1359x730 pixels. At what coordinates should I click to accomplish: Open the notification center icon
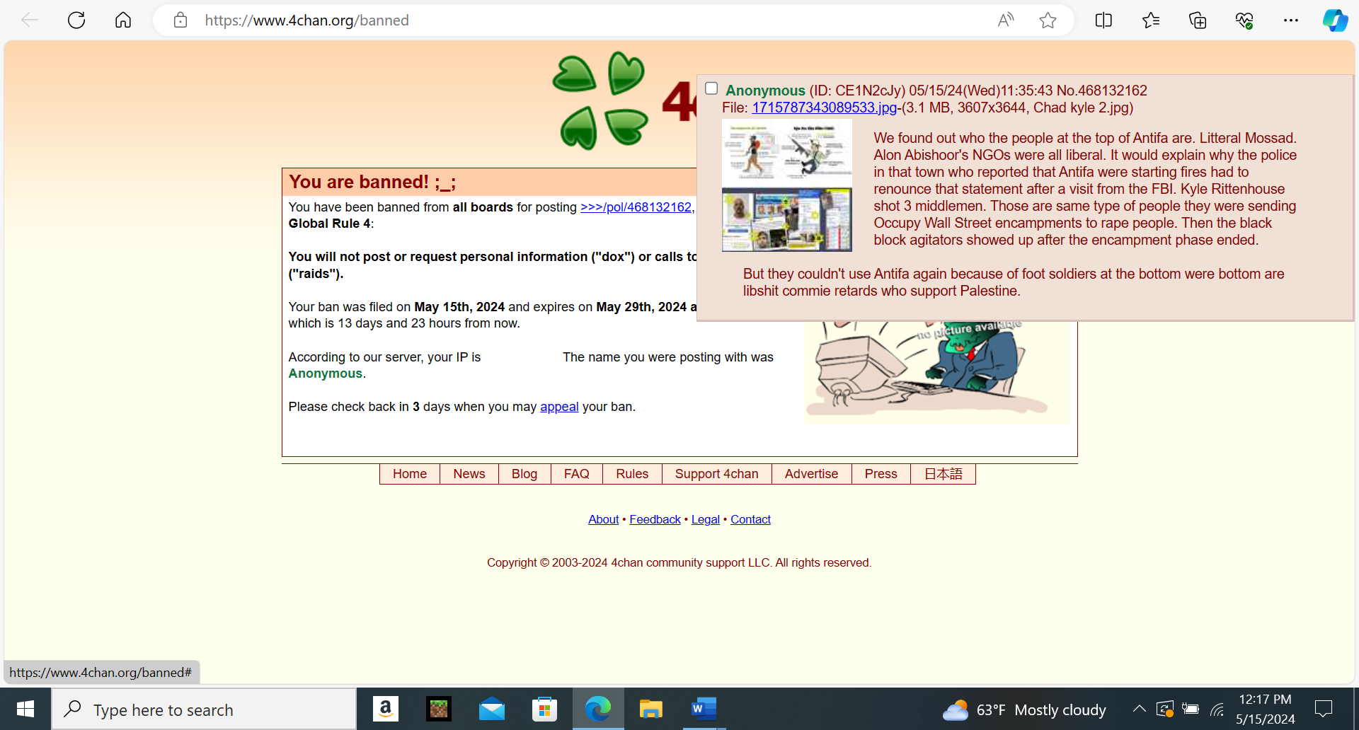click(x=1323, y=709)
